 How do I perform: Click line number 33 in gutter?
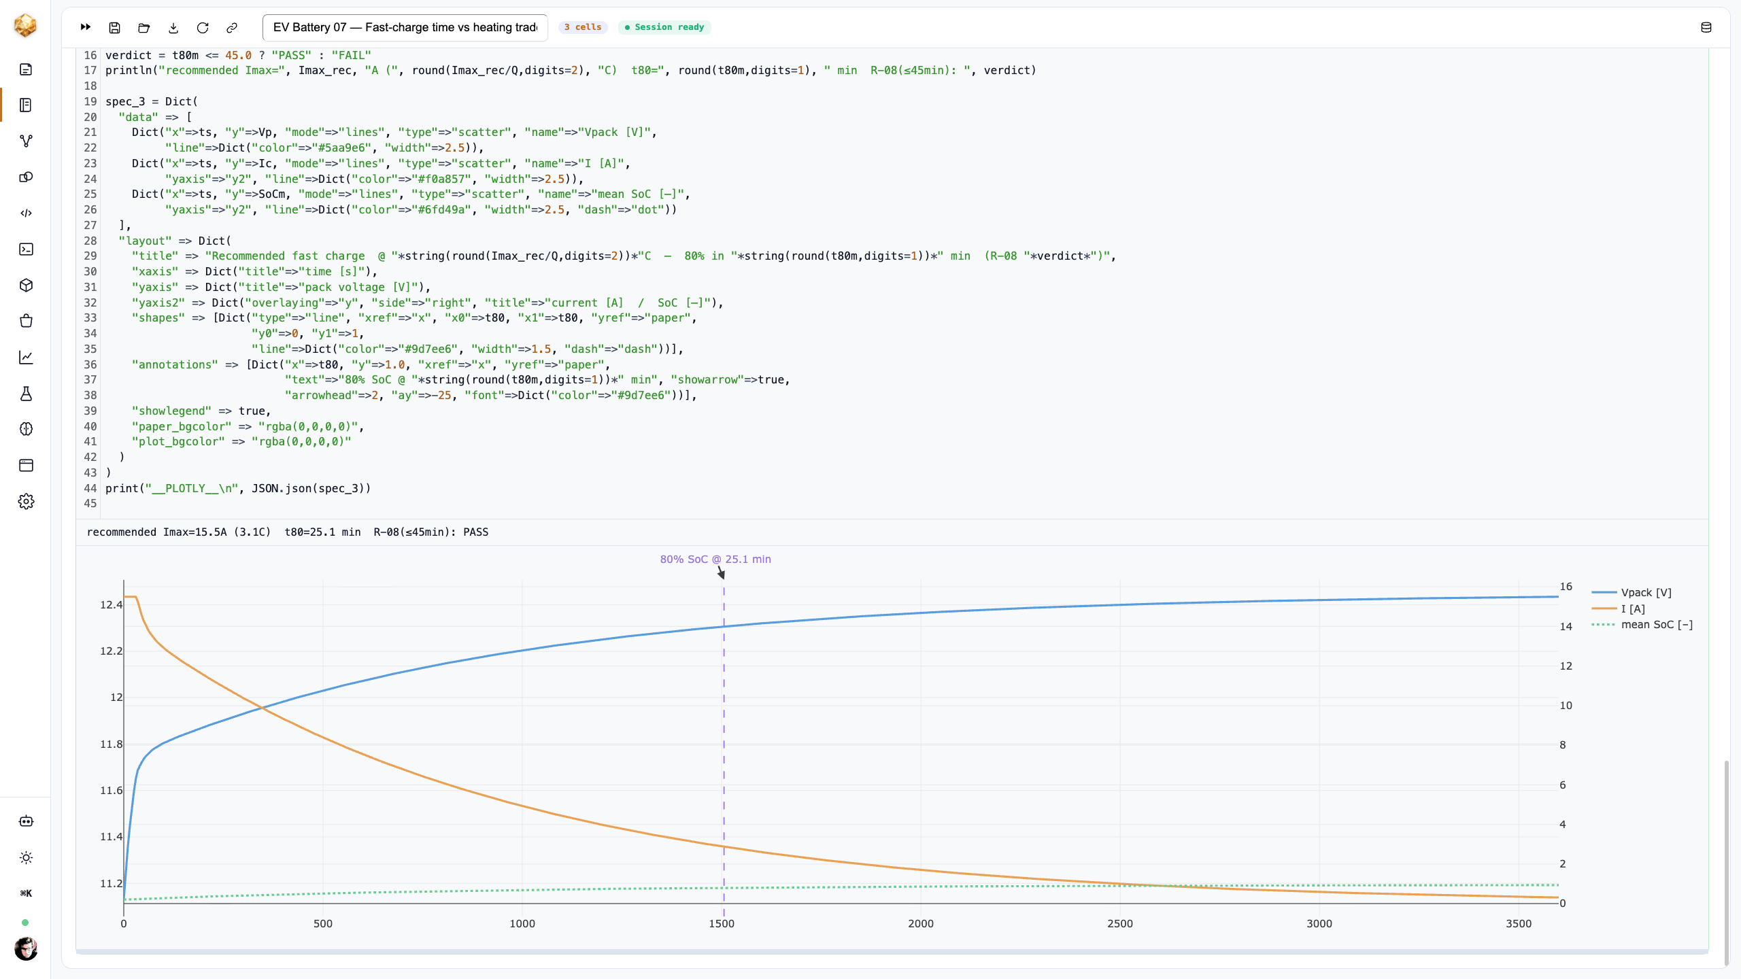[90, 318]
